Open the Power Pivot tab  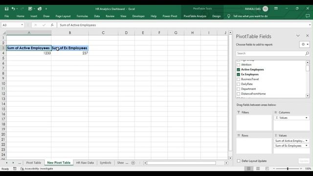click(170, 16)
